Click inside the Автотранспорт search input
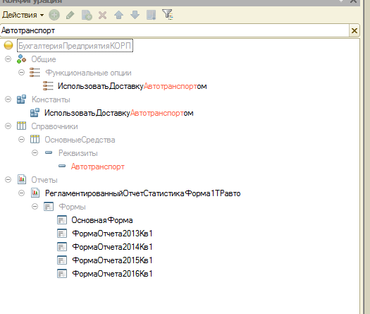The width and height of the screenshot is (370, 314). 175,30
